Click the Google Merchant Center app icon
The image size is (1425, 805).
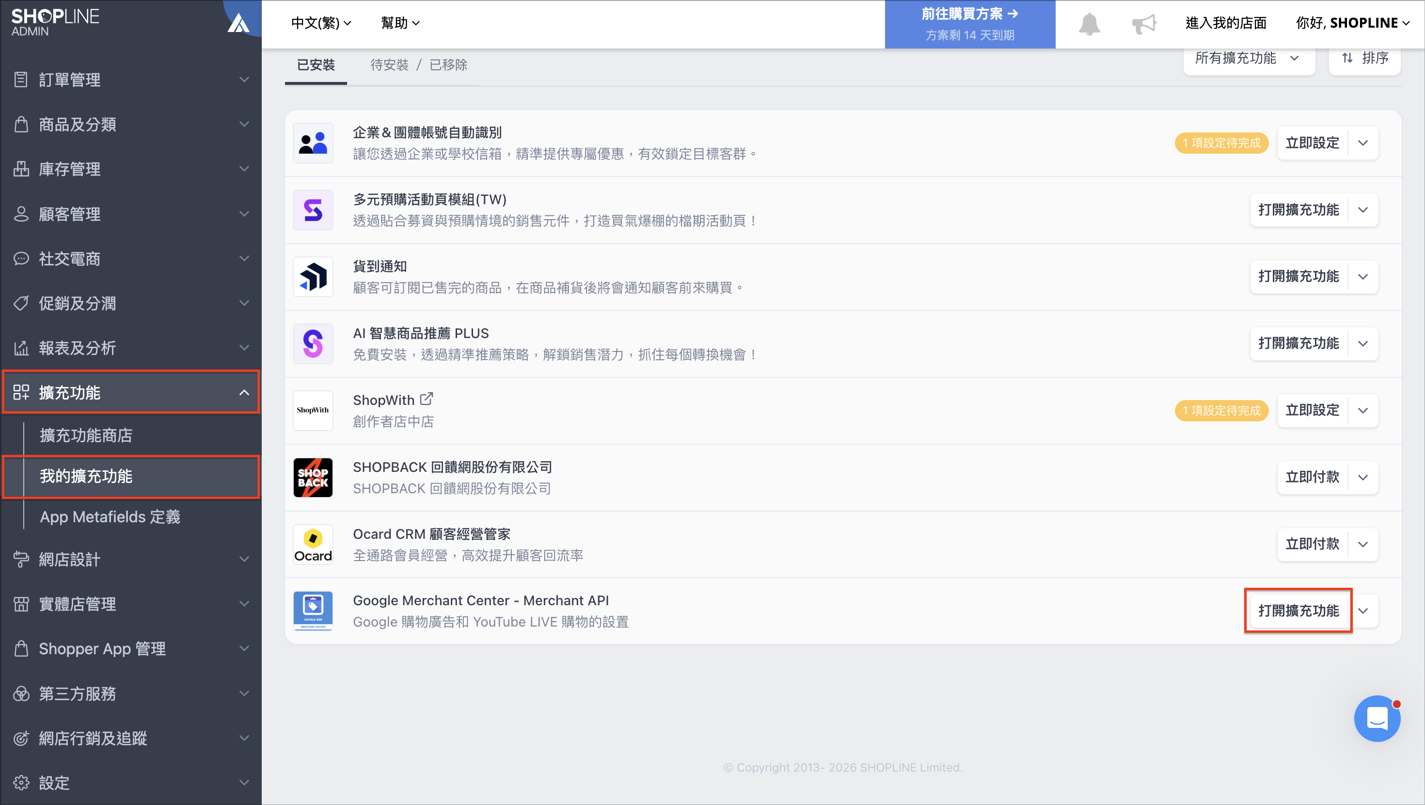[313, 611]
